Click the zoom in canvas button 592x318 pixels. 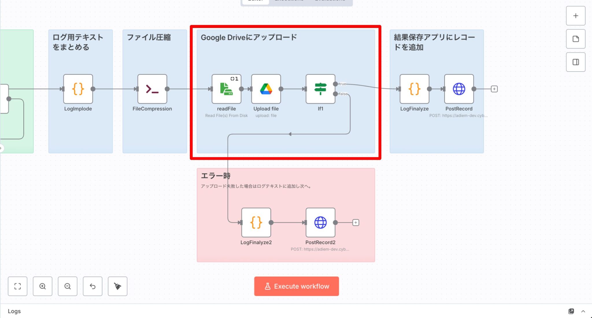tap(42, 286)
